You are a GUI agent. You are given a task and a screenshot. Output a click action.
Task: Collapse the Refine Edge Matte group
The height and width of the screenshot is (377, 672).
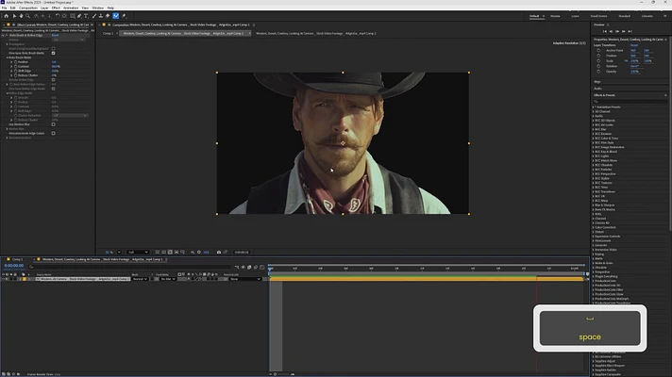(x=8, y=93)
